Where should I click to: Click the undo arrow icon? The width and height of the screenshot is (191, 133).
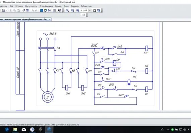coord(33,10)
